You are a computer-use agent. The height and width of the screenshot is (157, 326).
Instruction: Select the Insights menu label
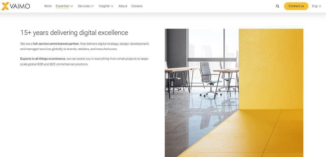[x=104, y=6]
